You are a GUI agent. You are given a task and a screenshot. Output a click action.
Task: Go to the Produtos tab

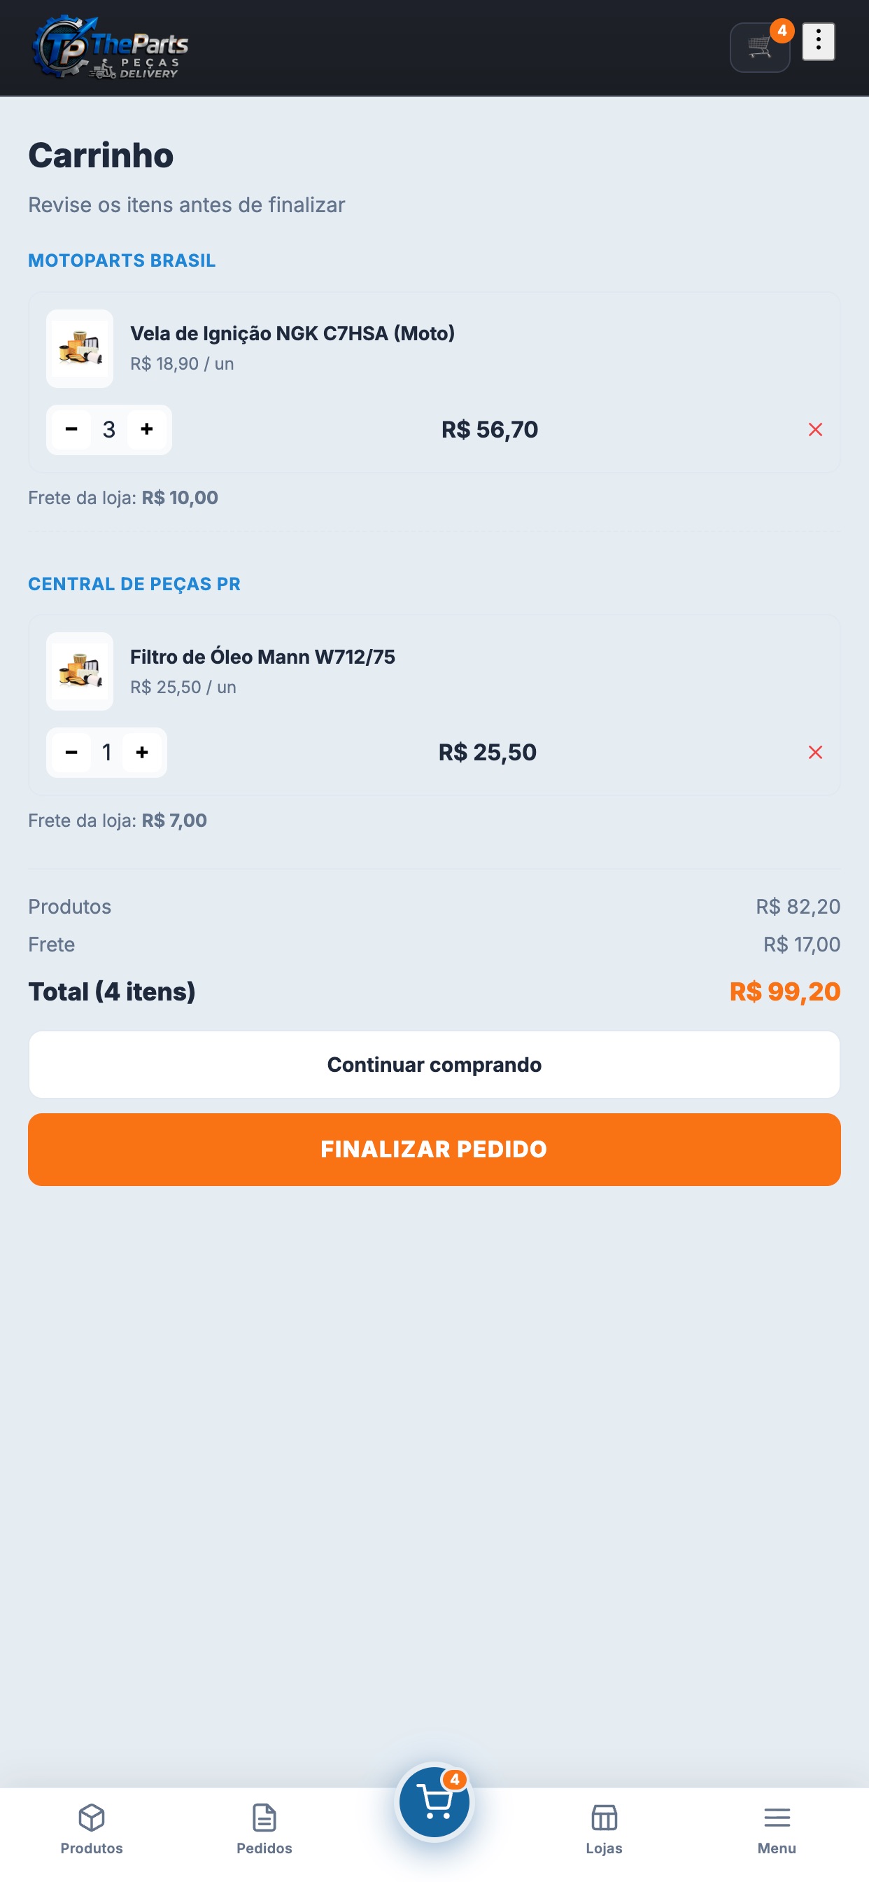[x=92, y=1829]
